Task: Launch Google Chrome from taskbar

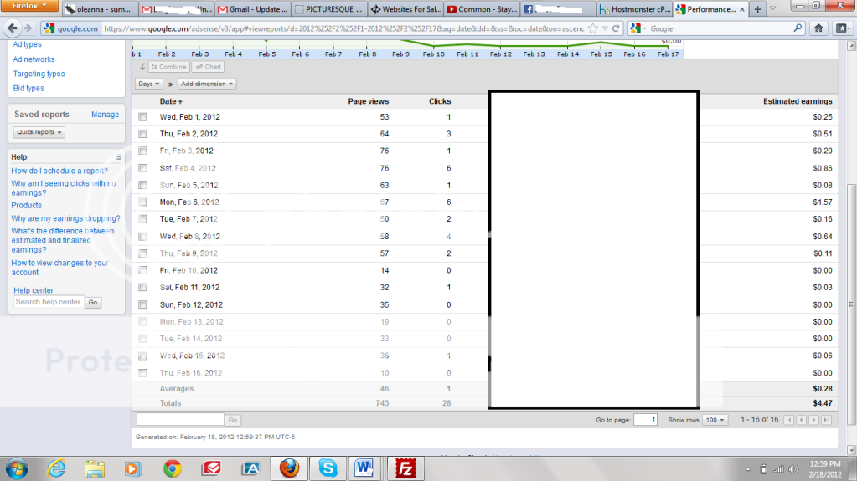Action: tap(173, 468)
